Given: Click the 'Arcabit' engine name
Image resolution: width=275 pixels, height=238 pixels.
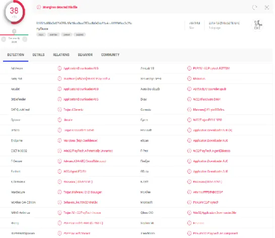Looking at the screenshot, I should pos(15,89).
